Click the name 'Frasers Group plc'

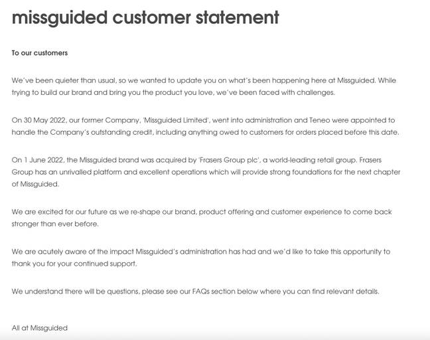coord(229,160)
